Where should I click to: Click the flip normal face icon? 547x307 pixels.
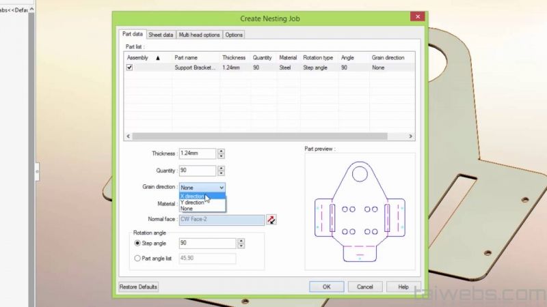point(271,220)
